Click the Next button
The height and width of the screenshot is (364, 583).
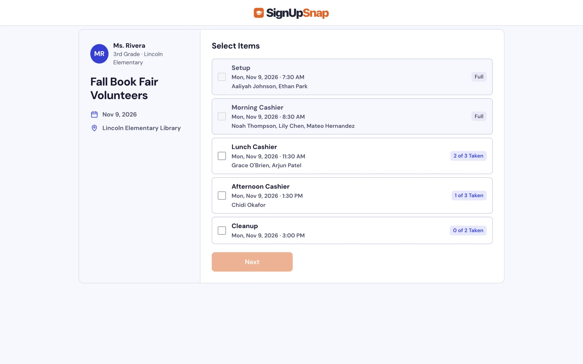(252, 262)
